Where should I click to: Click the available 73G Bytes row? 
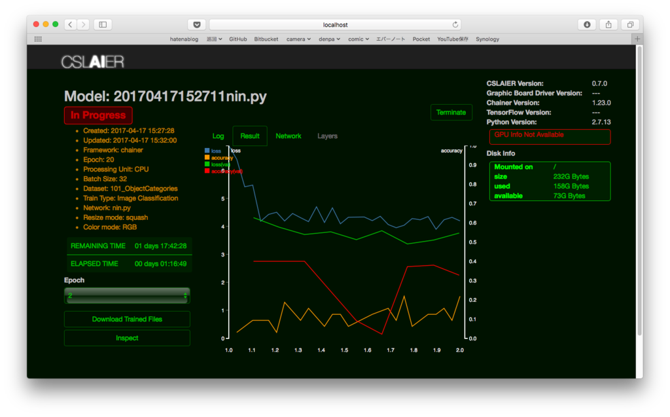(550, 196)
